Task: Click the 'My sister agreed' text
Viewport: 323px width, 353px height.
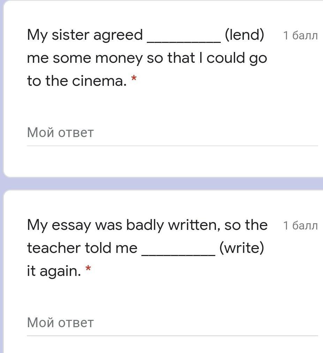Action: 85,35
